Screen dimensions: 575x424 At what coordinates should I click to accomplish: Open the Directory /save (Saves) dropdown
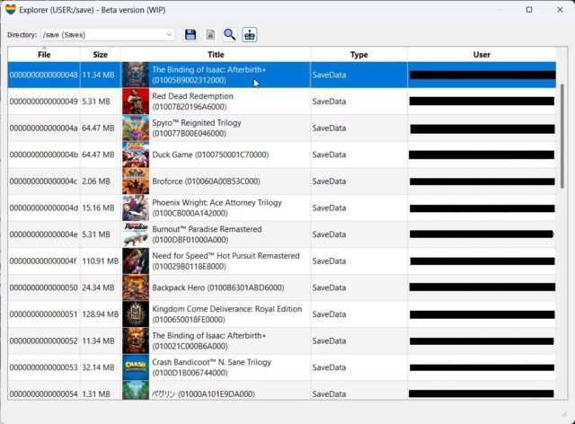[108, 35]
